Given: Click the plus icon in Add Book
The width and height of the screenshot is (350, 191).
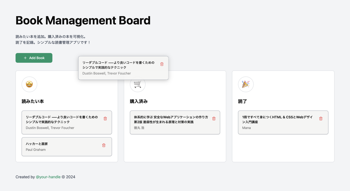Looking at the screenshot, I should tap(25, 58).
